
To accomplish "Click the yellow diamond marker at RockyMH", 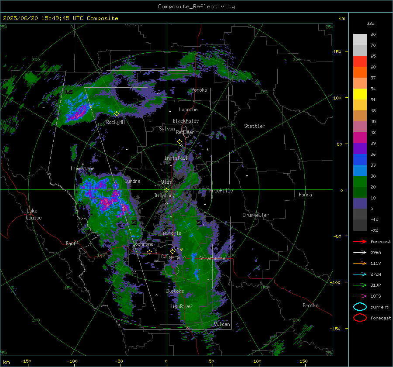I will (x=117, y=114).
